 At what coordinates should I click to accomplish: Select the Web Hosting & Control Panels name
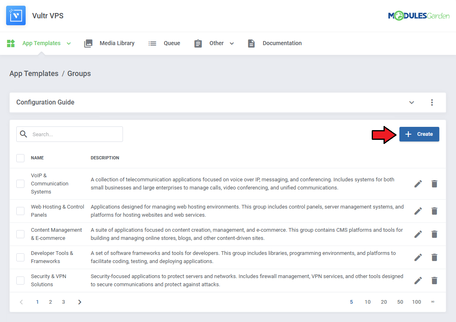57,211
